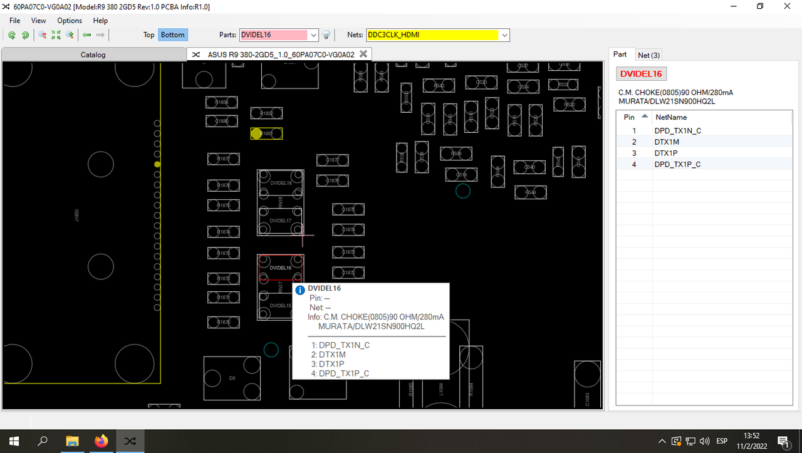The width and height of the screenshot is (802, 453).
Task: Click the yellow highlighted pin on connector J1850
Action: (x=157, y=164)
